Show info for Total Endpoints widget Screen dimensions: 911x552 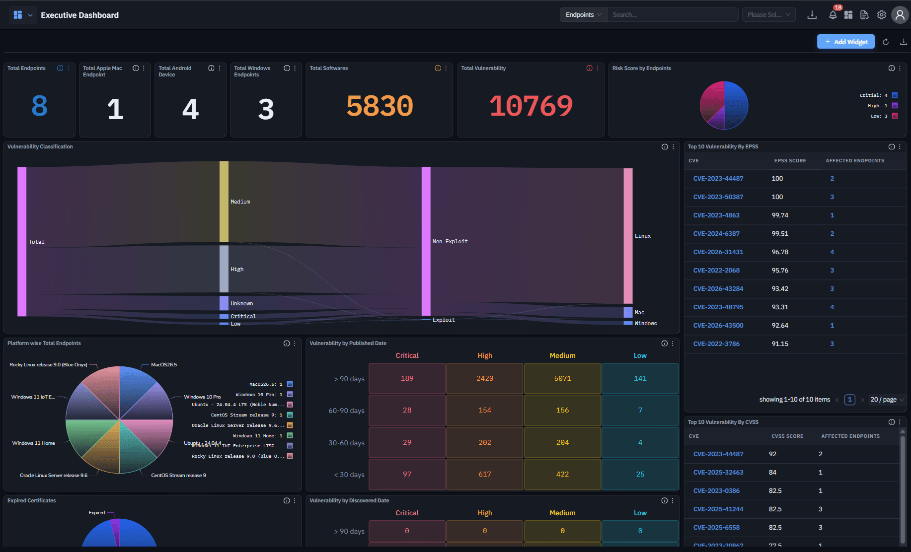click(60, 68)
